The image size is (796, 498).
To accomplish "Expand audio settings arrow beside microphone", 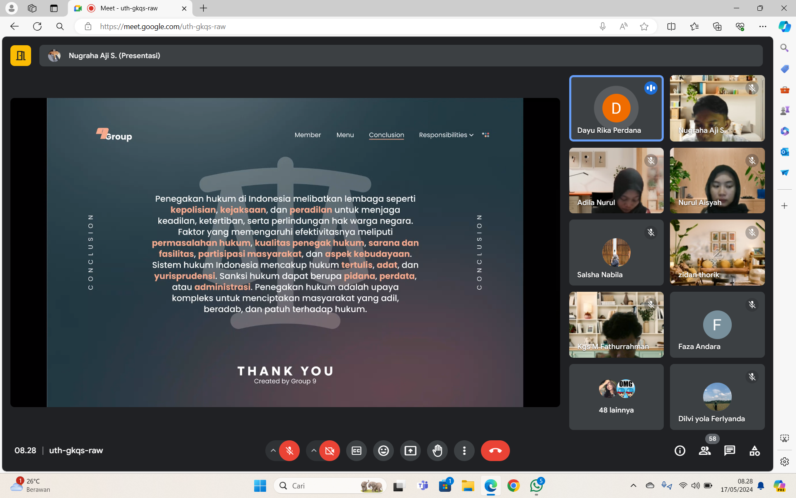I will (273, 450).
